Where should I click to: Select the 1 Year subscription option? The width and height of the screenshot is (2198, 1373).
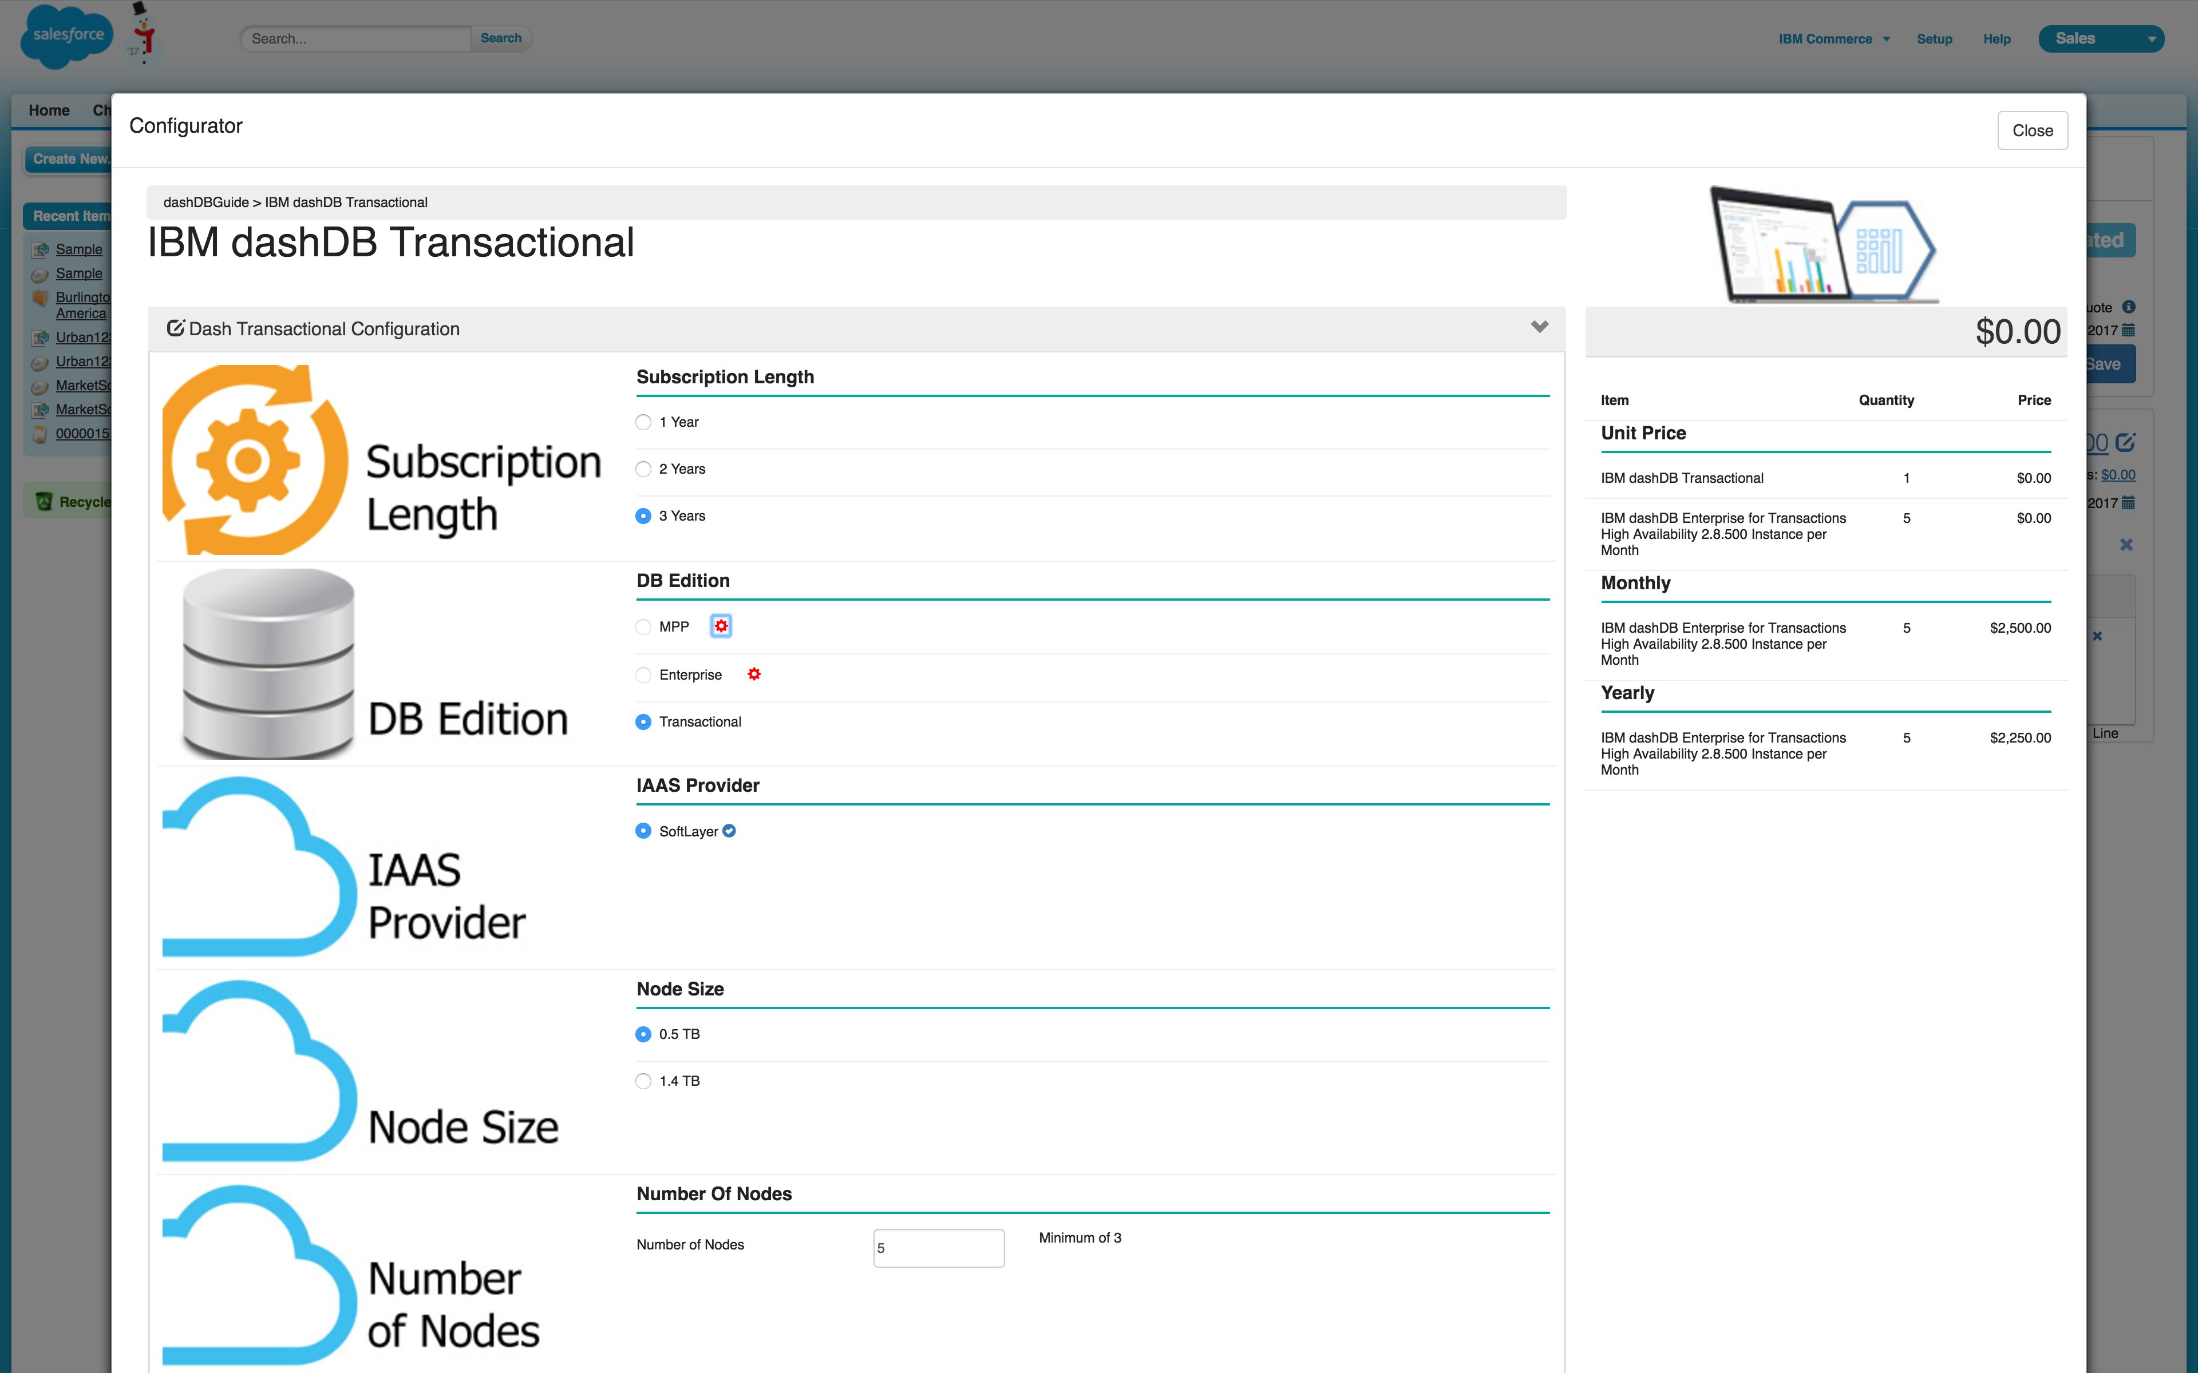643,422
